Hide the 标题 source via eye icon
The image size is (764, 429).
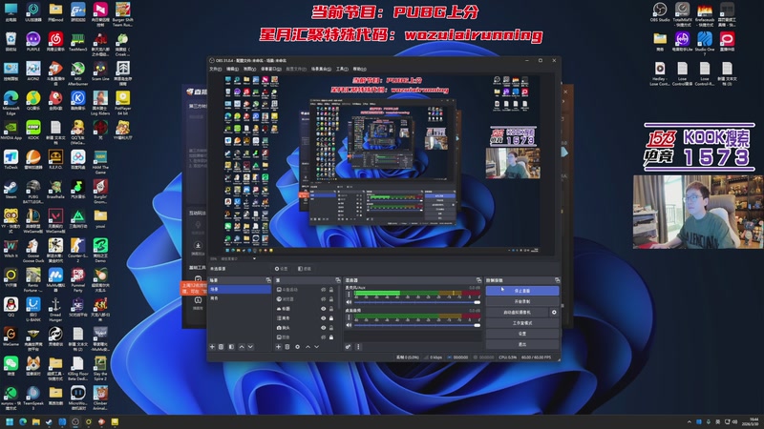click(323, 308)
